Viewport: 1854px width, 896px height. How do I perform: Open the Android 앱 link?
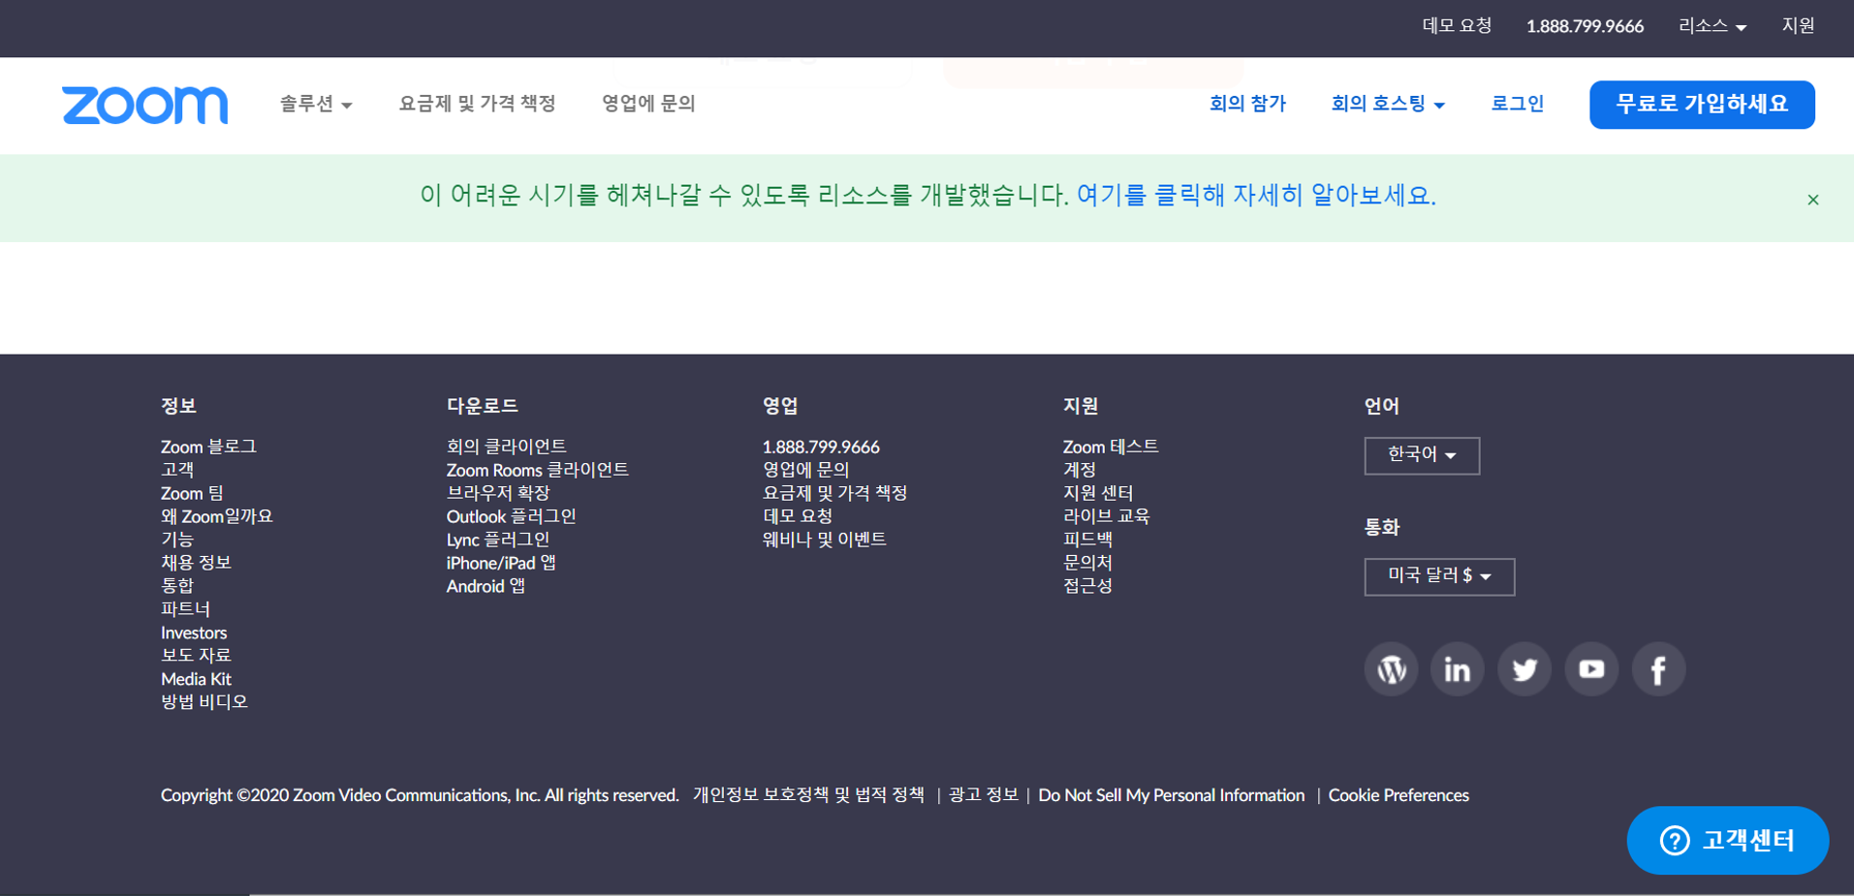(x=486, y=586)
